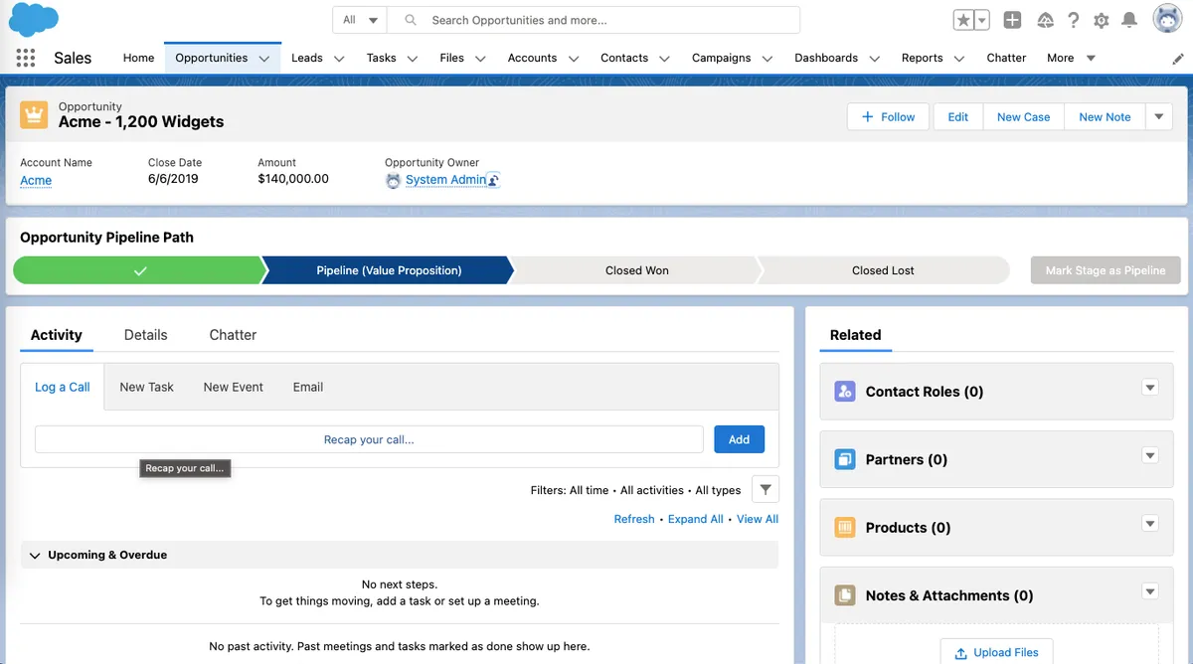1193x664 pixels.
Task: Open the Notes & Attachments dropdown arrow
Action: pyautogui.click(x=1150, y=591)
